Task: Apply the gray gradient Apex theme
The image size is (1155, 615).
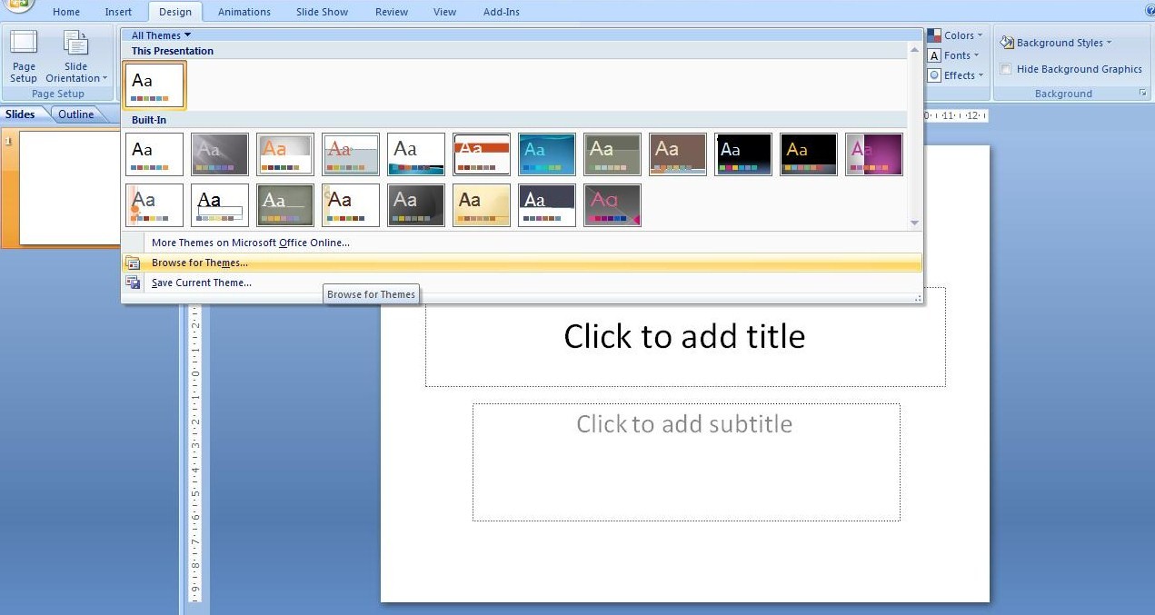Action: click(220, 154)
